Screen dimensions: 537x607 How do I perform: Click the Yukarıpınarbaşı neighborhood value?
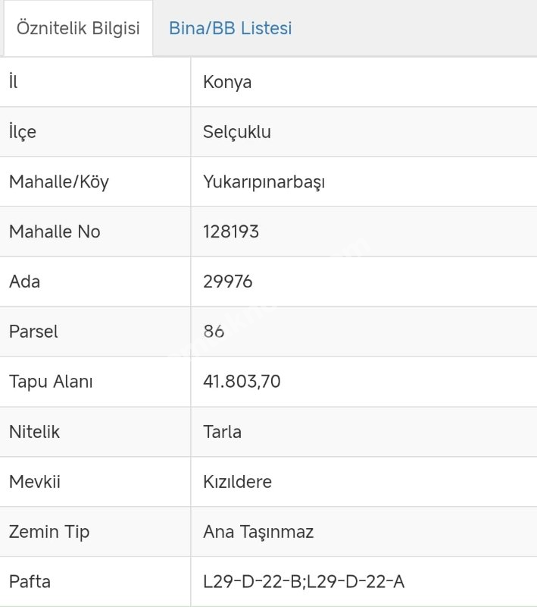click(x=264, y=182)
